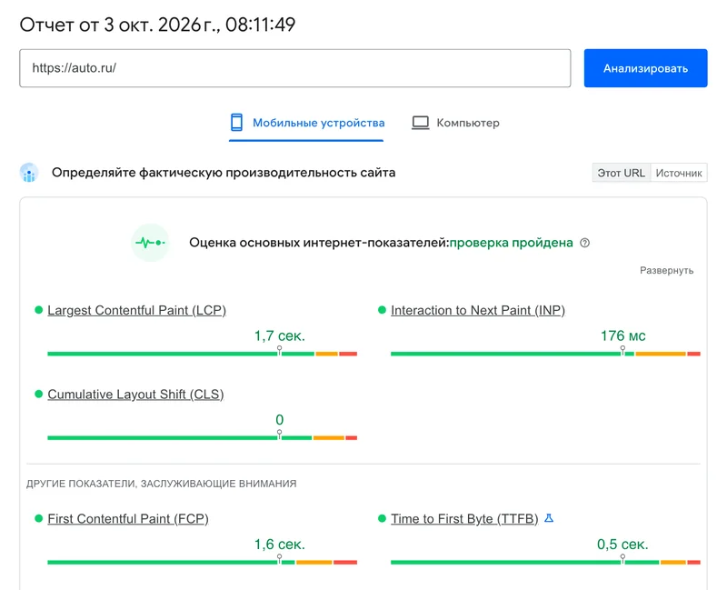Click the CLS value 0
The height and width of the screenshot is (590, 727).
point(280,419)
